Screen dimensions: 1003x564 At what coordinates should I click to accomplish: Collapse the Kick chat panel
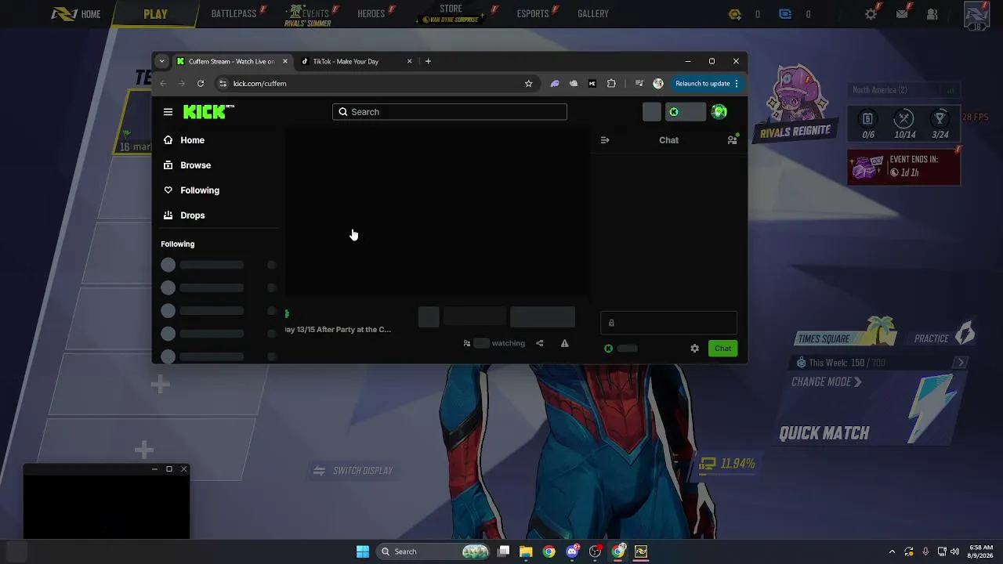pyautogui.click(x=605, y=140)
